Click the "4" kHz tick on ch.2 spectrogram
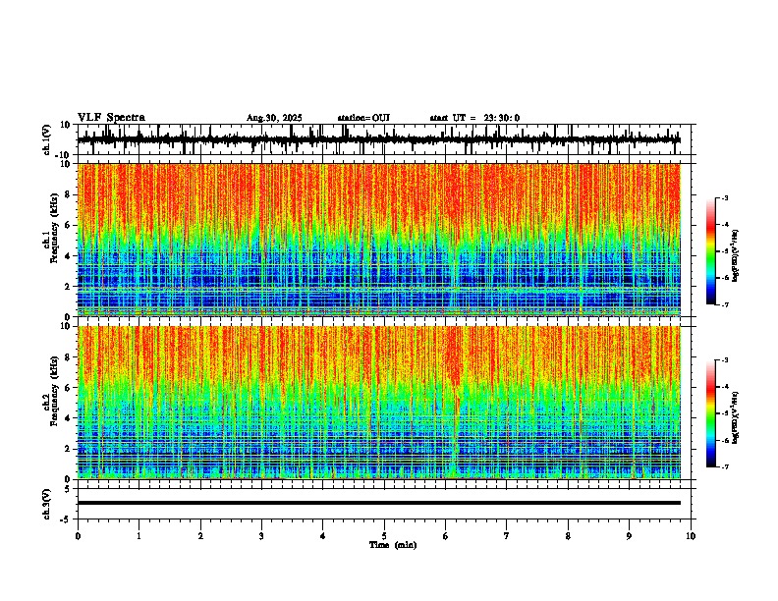Image resolution: width=778 pixels, height=601 pixels. [68, 418]
